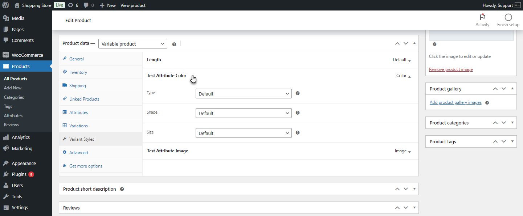
Task: Open the Shape dropdown set to Default
Action: click(x=244, y=113)
